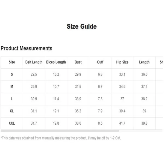Viewport: 164px width, 164px height.
Task: Click the L cuff value 7.3
Action: coord(100,99)
